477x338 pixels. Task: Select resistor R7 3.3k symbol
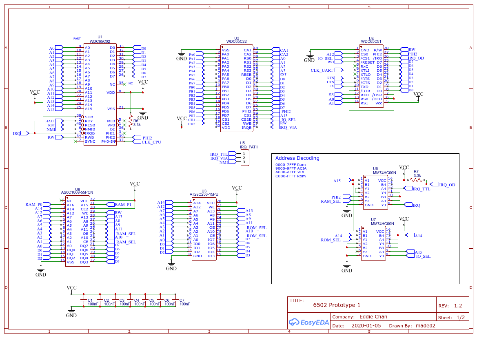click(x=417, y=180)
